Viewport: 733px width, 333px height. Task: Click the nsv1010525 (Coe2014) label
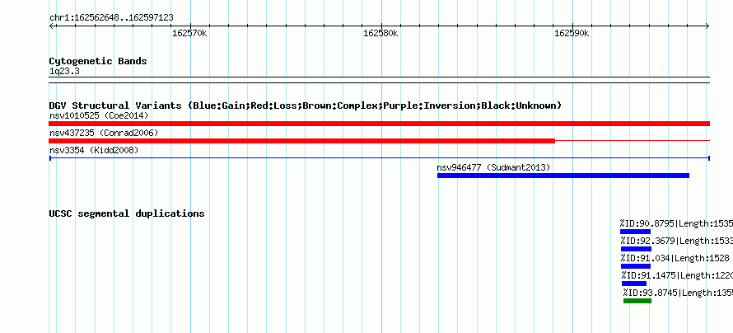click(x=98, y=115)
